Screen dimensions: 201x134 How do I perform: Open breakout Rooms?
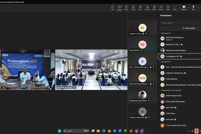[x=161, y=8]
